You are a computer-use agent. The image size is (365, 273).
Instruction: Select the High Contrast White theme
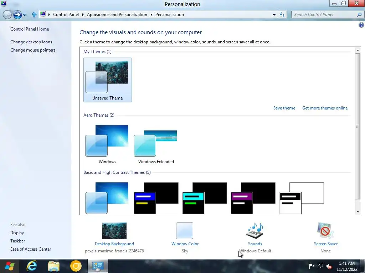302,198
